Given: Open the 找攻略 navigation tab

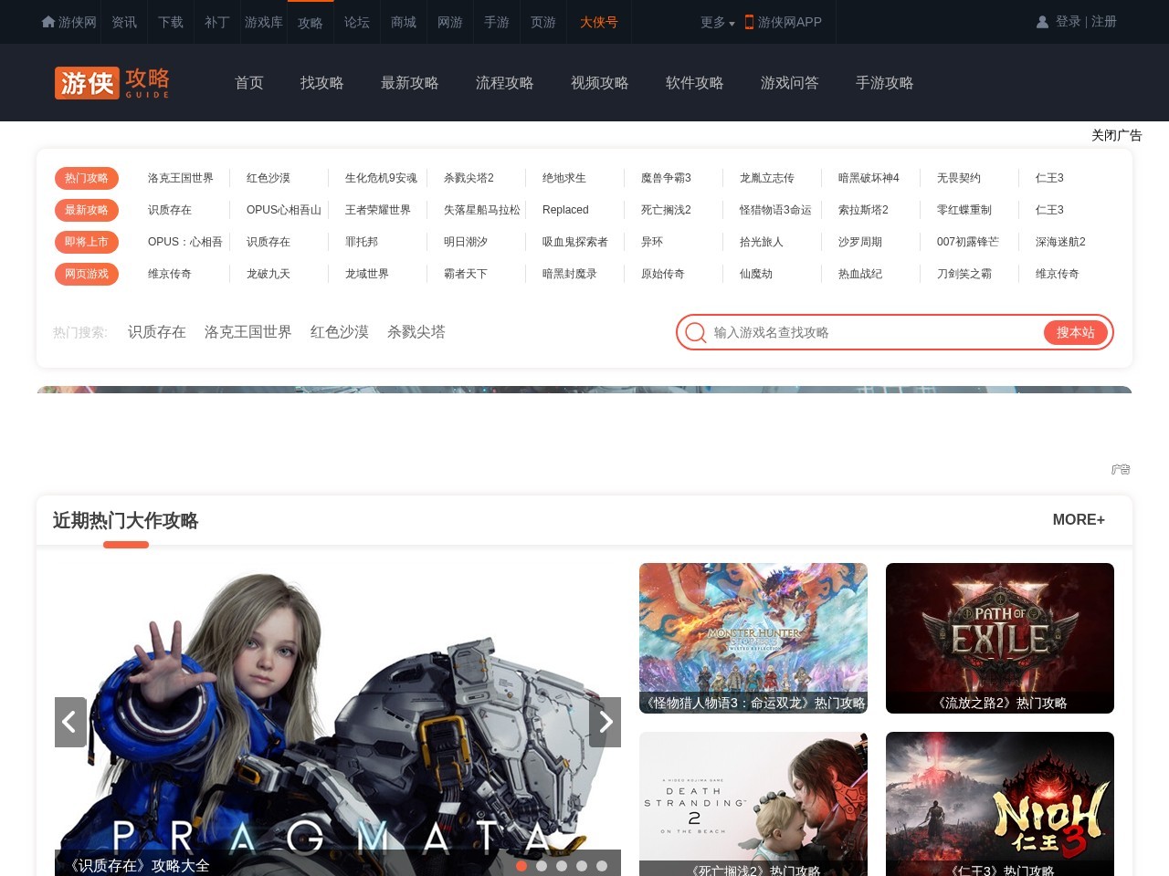Looking at the screenshot, I should [322, 83].
